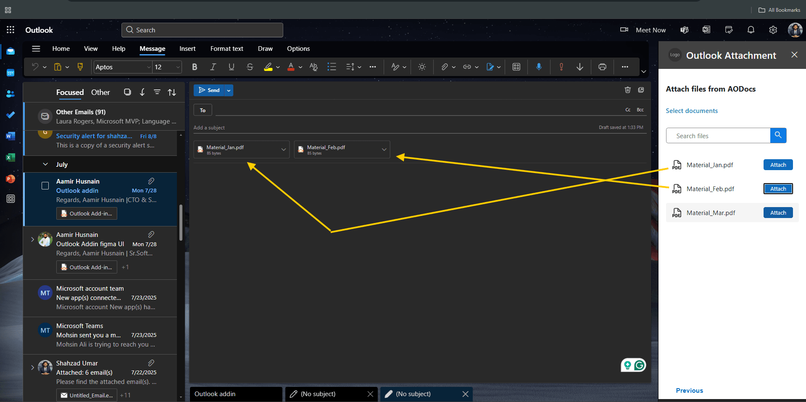
Task: Click the Attach file paperclip icon
Action: (x=444, y=67)
